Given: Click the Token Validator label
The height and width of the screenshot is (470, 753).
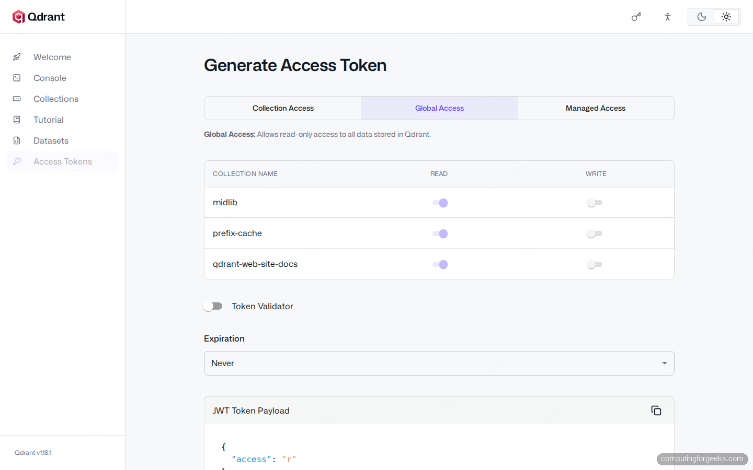Looking at the screenshot, I should pos(263,306).
